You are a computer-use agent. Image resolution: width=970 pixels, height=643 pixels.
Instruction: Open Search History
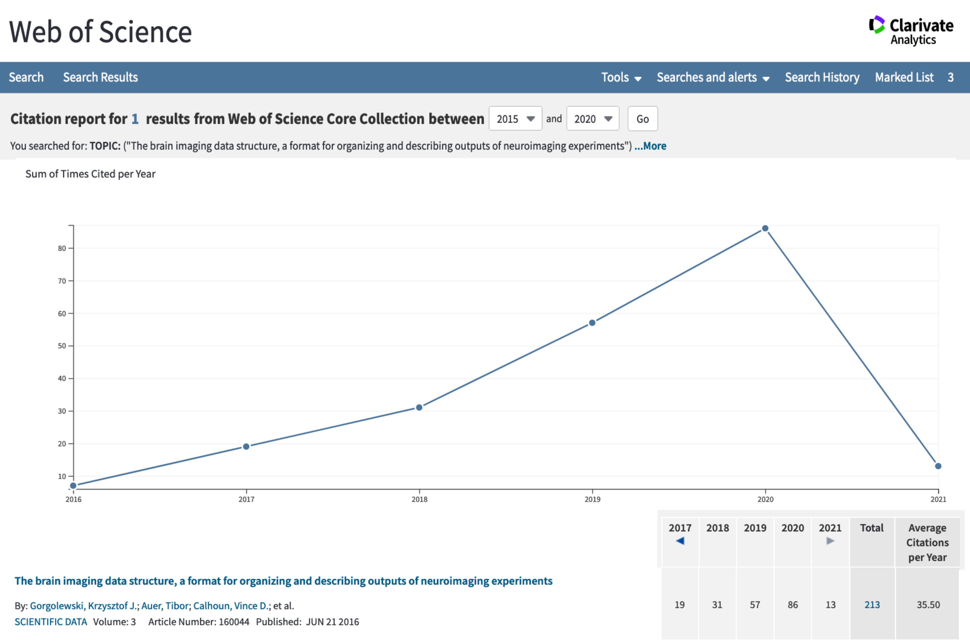(822, 77)
